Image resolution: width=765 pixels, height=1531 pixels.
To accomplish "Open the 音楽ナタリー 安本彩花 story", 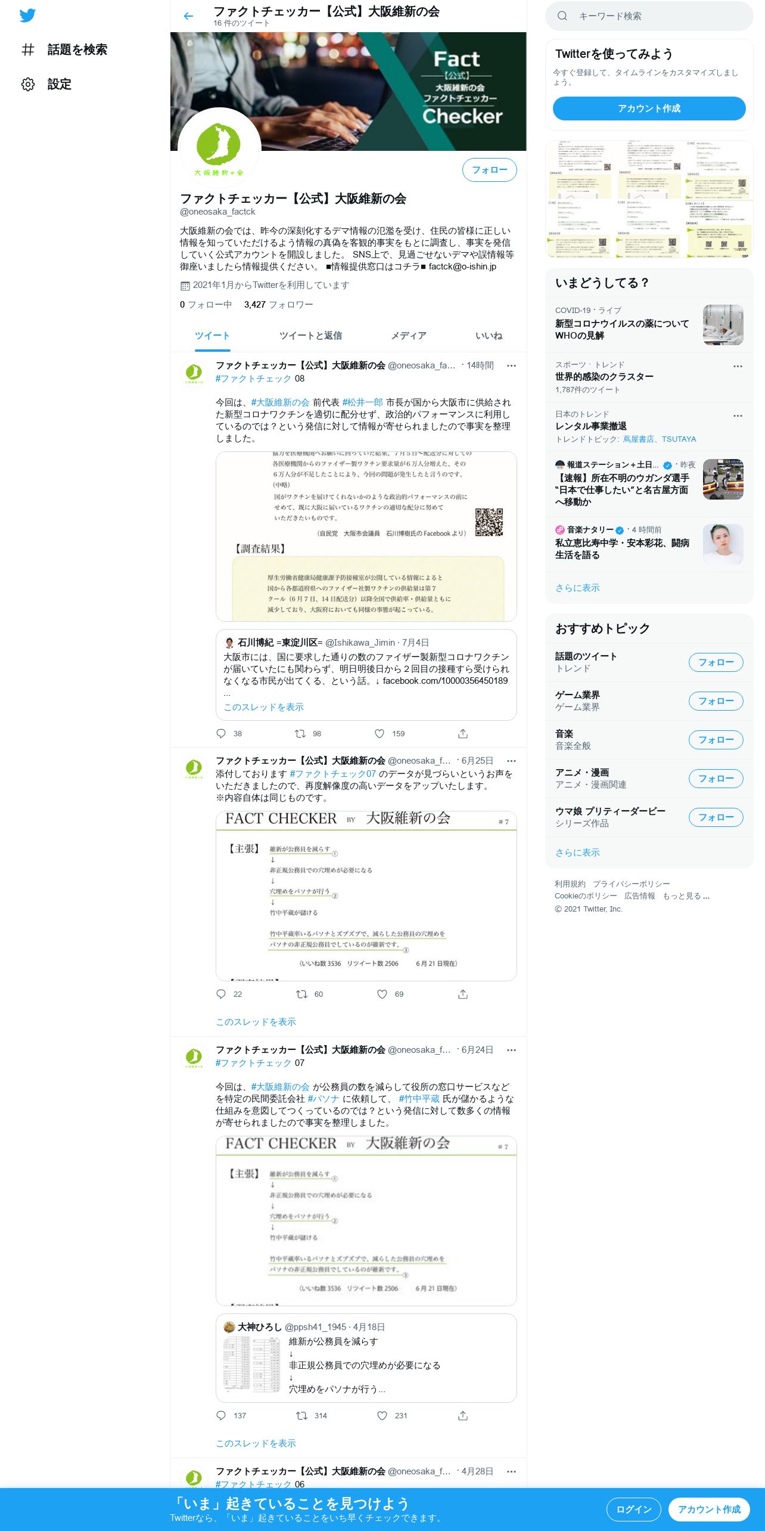I will point(649,544).
